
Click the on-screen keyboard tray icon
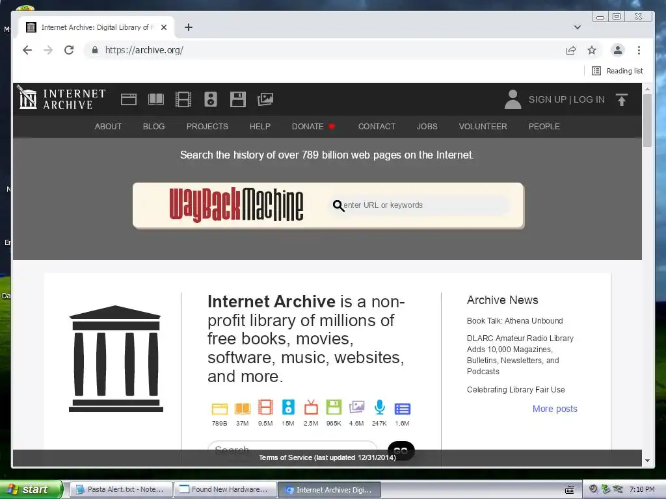[570, 490]
